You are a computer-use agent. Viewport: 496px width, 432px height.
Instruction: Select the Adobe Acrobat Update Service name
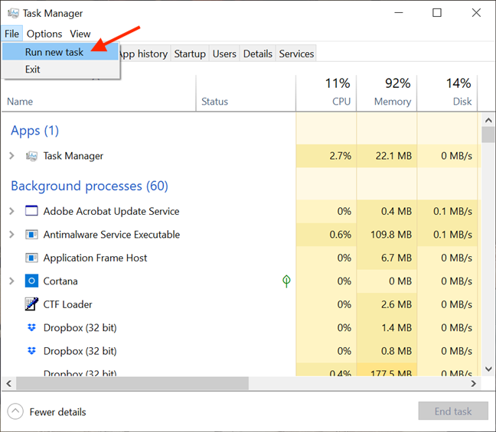click(111, 211)
